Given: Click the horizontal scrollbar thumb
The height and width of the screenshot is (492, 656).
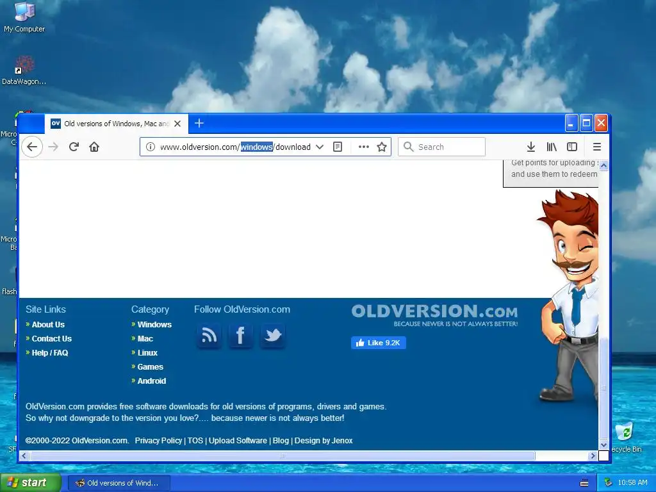Looking at the screenshot, I should (x=283, y=455).
